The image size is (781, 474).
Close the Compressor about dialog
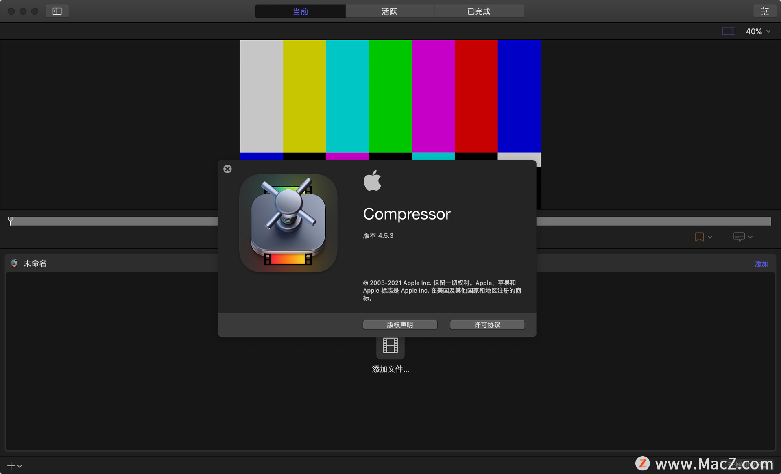[227, 169]
